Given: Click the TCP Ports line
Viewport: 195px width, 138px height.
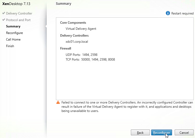Looking at the screenshot, I should (x=90, y=60).
